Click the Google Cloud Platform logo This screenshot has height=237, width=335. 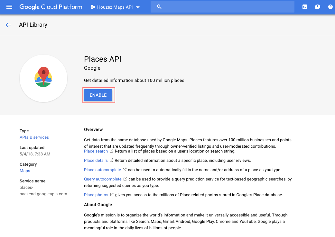(51, 7)
